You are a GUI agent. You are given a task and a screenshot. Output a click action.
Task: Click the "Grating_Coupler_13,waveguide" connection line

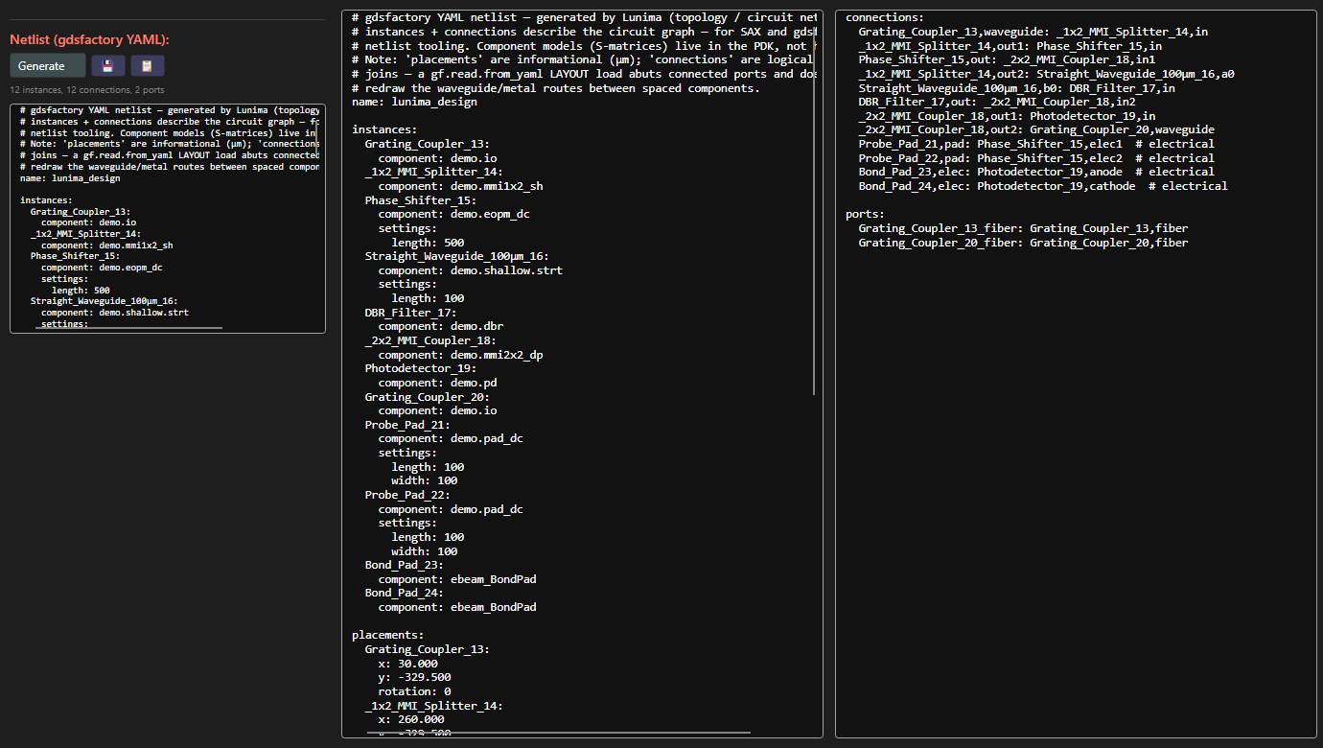click(x=1033, y=32)
